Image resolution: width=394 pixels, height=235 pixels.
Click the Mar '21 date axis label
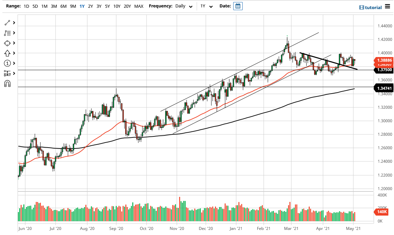(x=291, y=229)
